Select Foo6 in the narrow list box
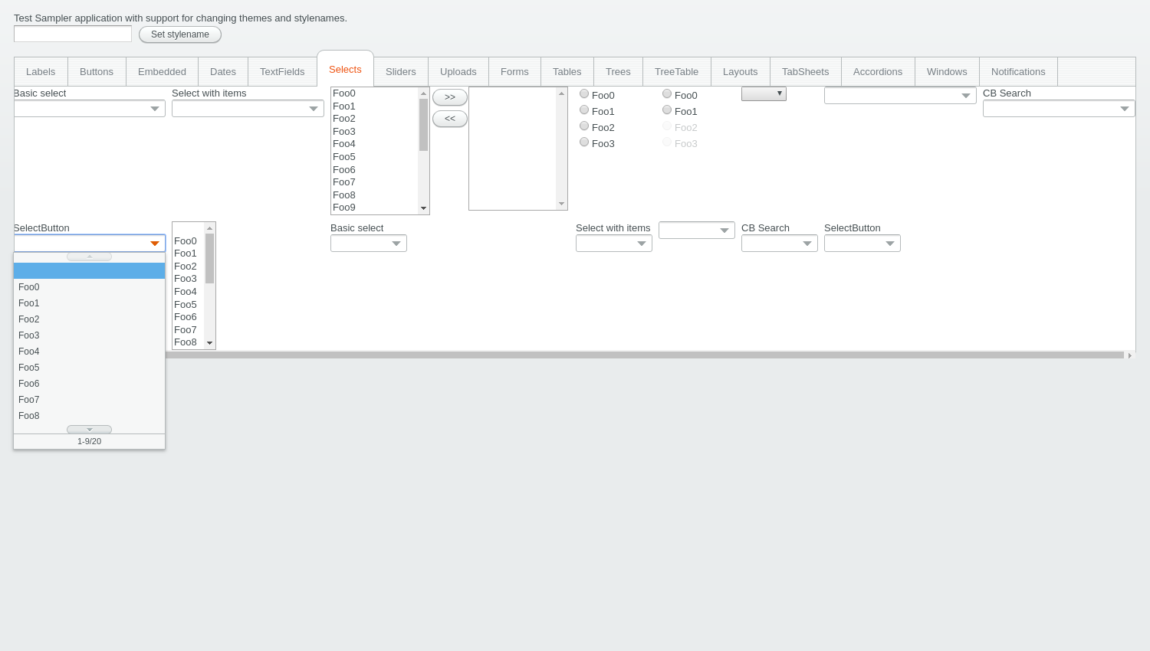 pos(189,317)
